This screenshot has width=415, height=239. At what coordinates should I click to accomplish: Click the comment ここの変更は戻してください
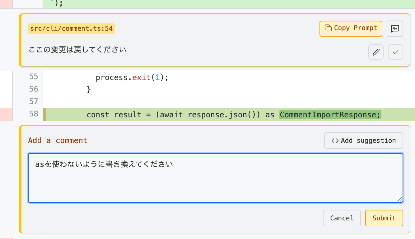(77, 49)
